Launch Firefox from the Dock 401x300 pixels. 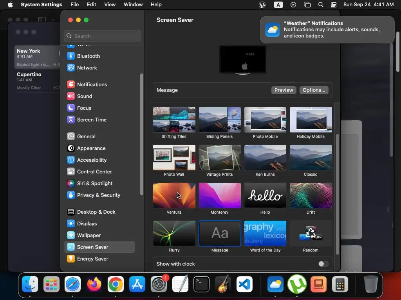[x=94, y=284]
